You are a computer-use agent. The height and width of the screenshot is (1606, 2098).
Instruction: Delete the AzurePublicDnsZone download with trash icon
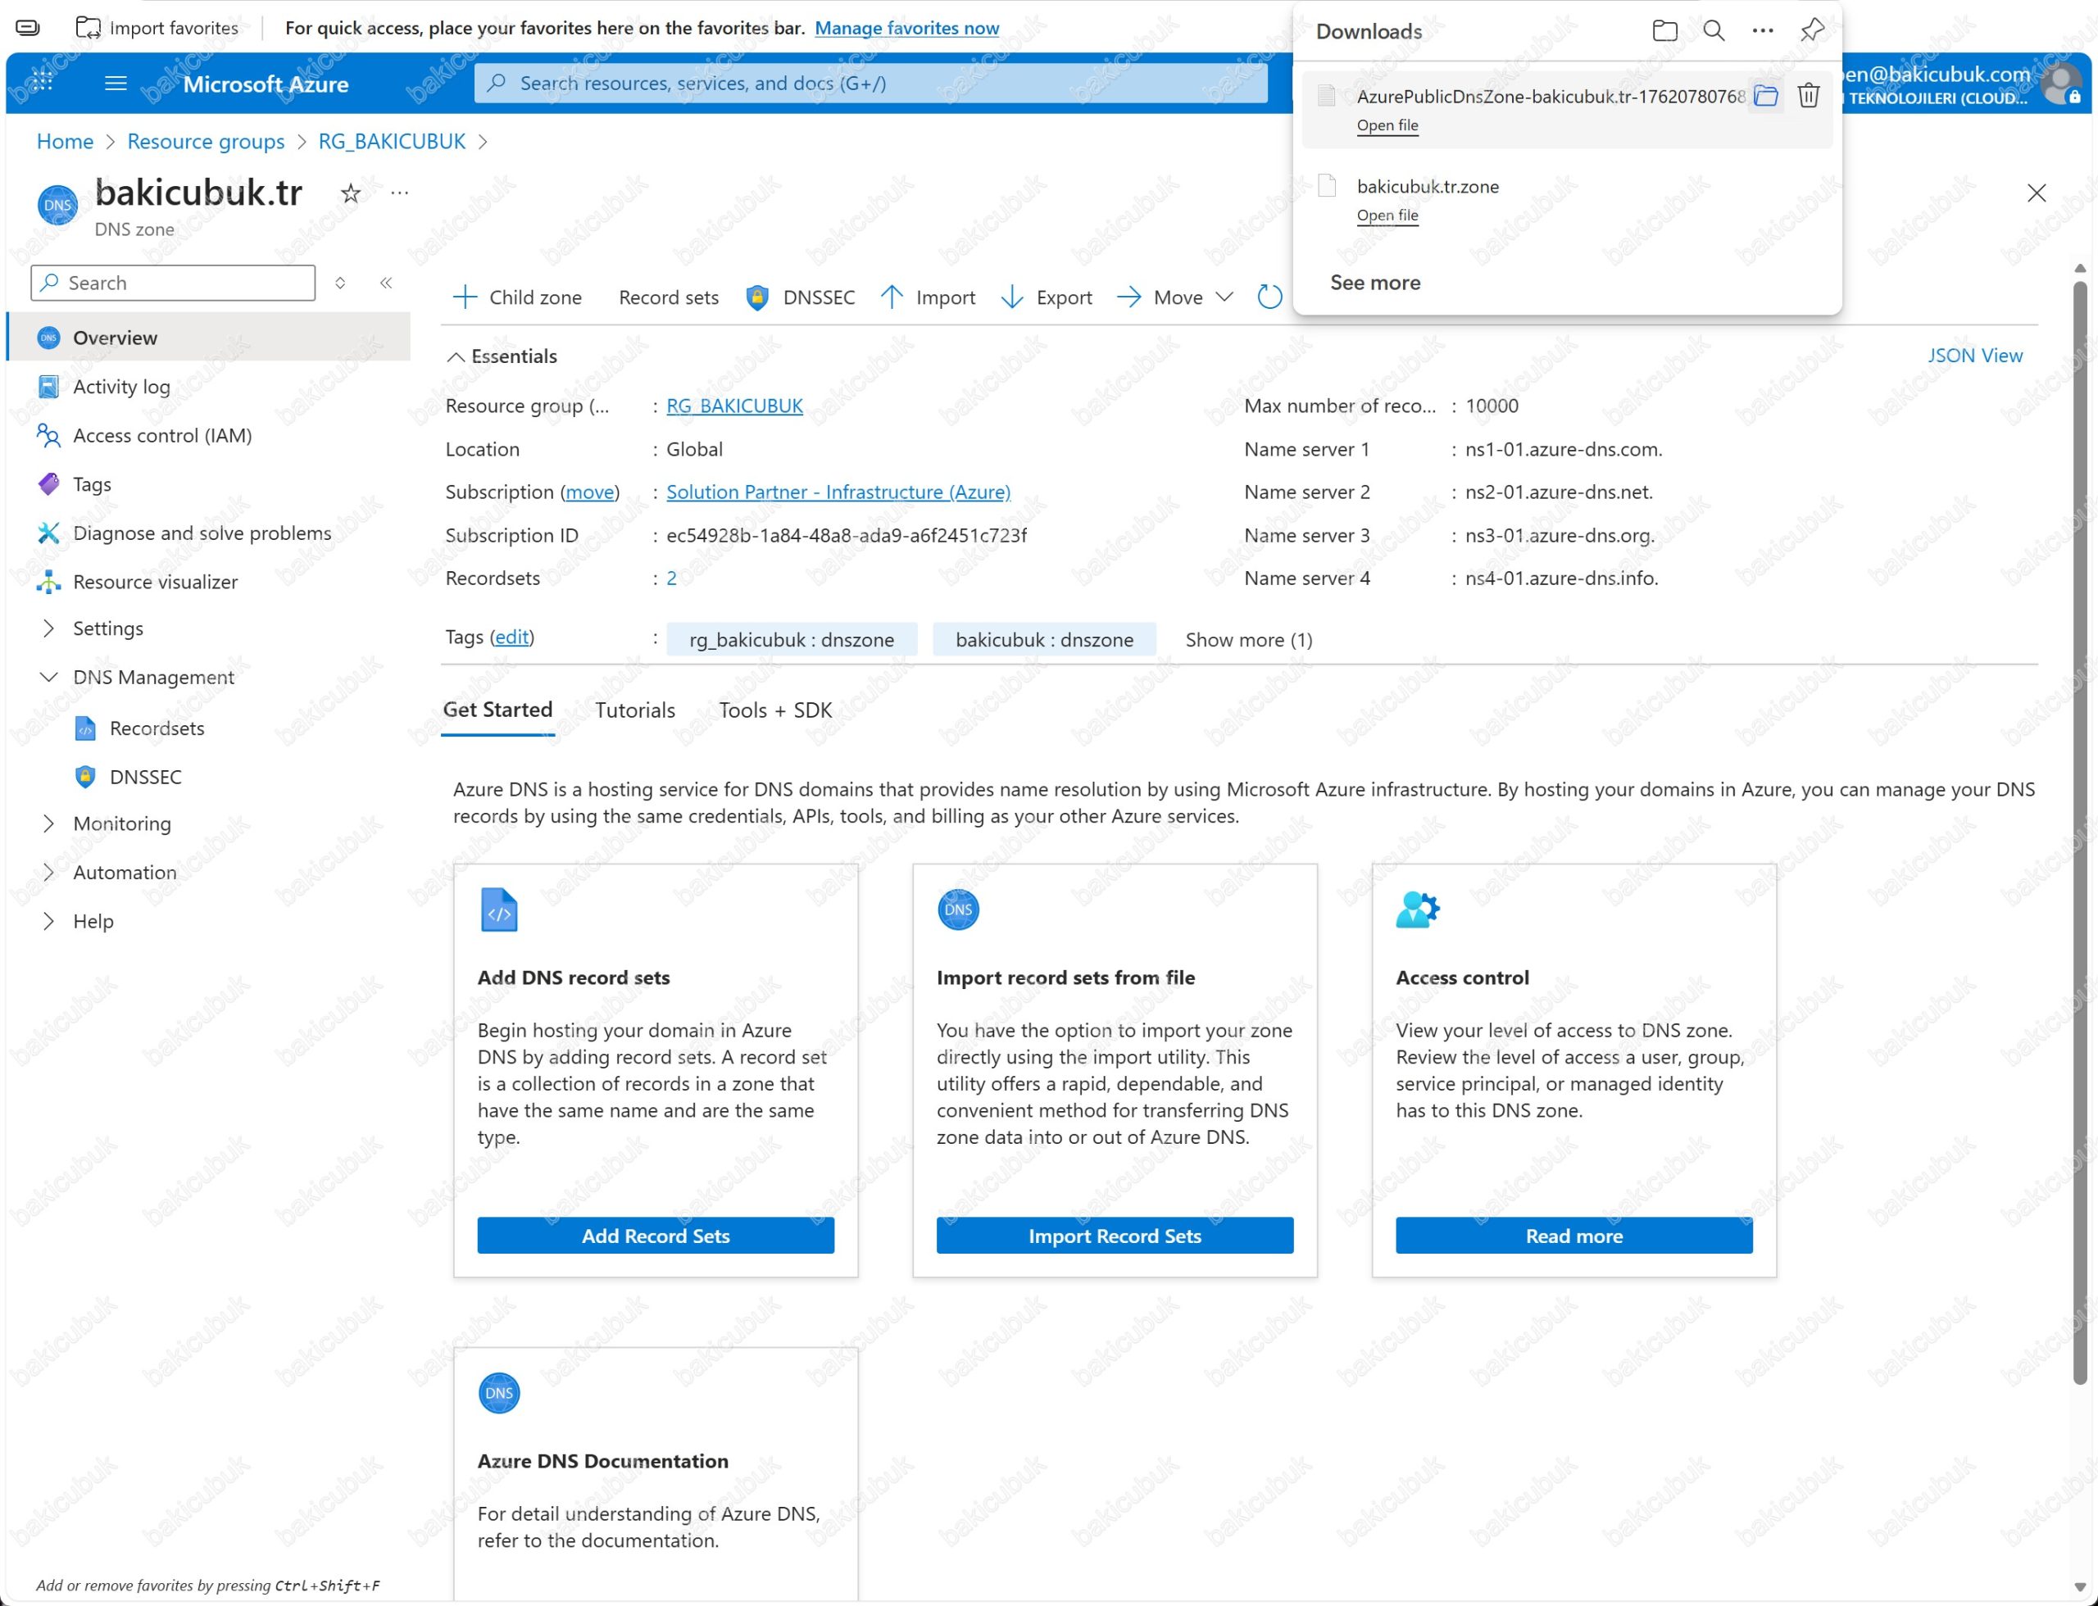[1807, 96]
